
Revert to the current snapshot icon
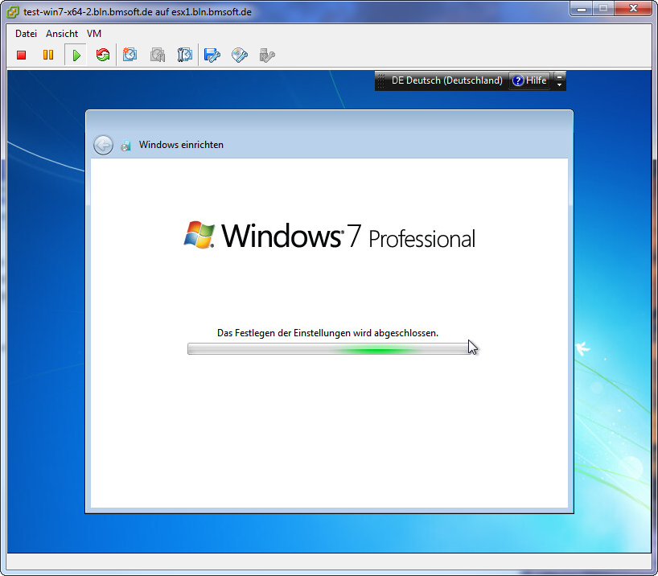click(x=158, y=55)
